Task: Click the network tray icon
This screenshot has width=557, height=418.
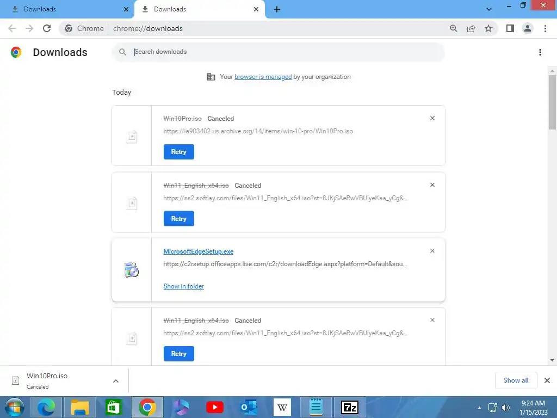Action: click(x=493, y=408)
